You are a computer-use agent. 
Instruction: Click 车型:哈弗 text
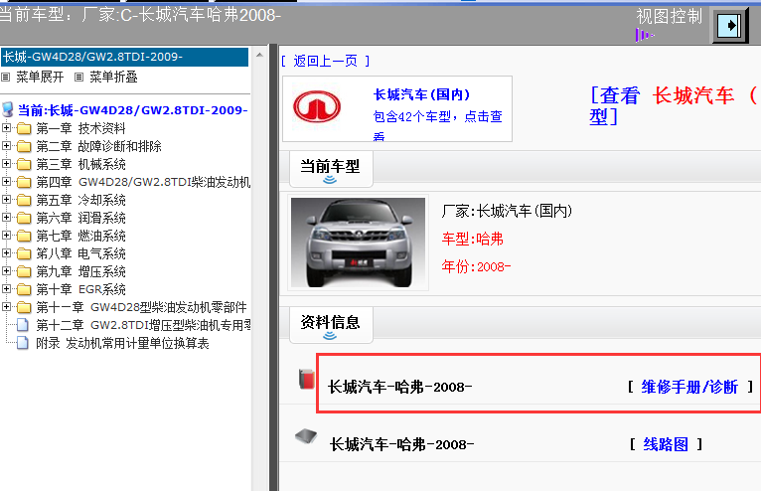(x=472, y=239)
